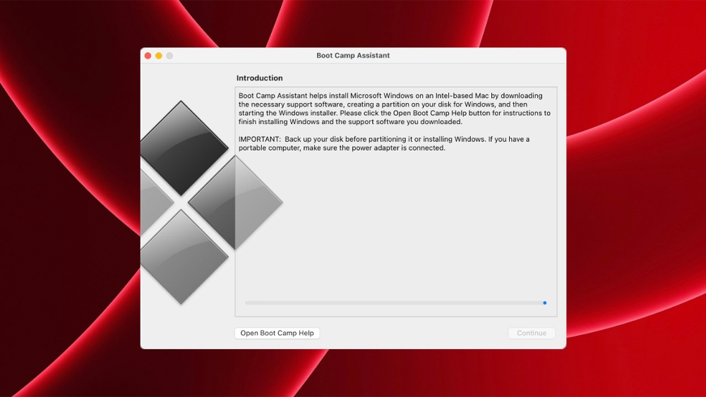Click the Boot Camp Assistant window title text

coord(353,56)
